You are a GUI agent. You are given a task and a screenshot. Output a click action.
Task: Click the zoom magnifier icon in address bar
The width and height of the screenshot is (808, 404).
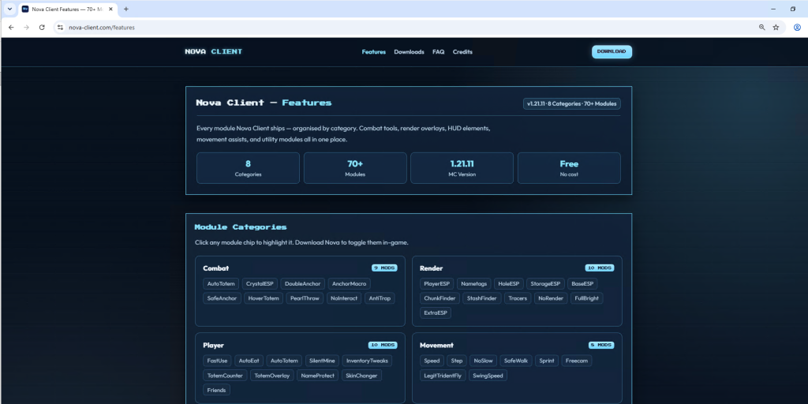[x=762, y=28]
